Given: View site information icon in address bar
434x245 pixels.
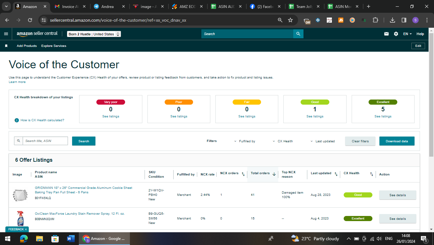Looking at the screenshot, I should pos(44,20).
